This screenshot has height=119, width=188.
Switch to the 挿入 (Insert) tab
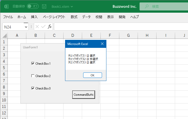point(34,17)
